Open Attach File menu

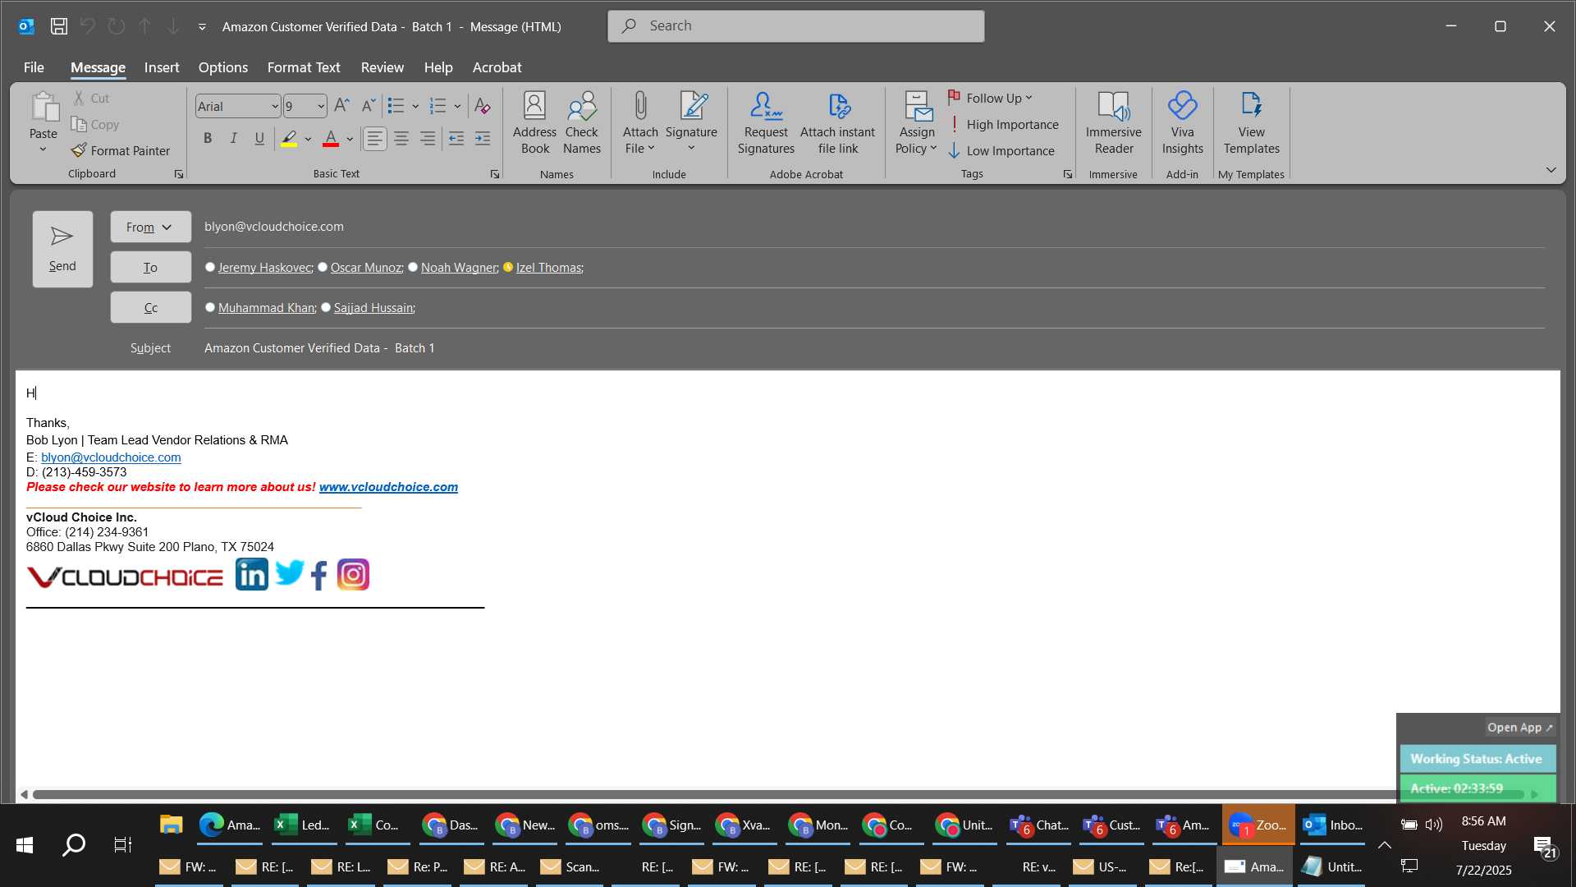pos(640,123)
